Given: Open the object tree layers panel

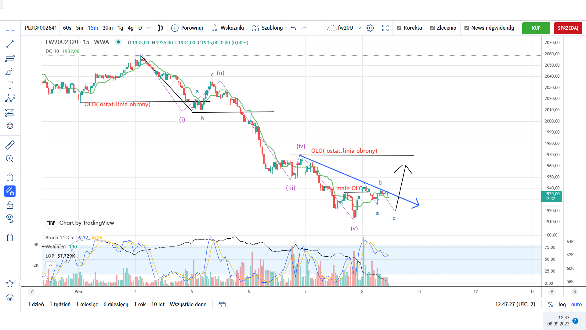Looking at the screenshot, I should (x=10, y=297).
